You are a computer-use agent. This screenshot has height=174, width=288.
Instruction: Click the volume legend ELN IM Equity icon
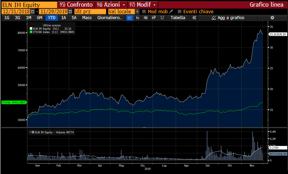pos(30,132)
